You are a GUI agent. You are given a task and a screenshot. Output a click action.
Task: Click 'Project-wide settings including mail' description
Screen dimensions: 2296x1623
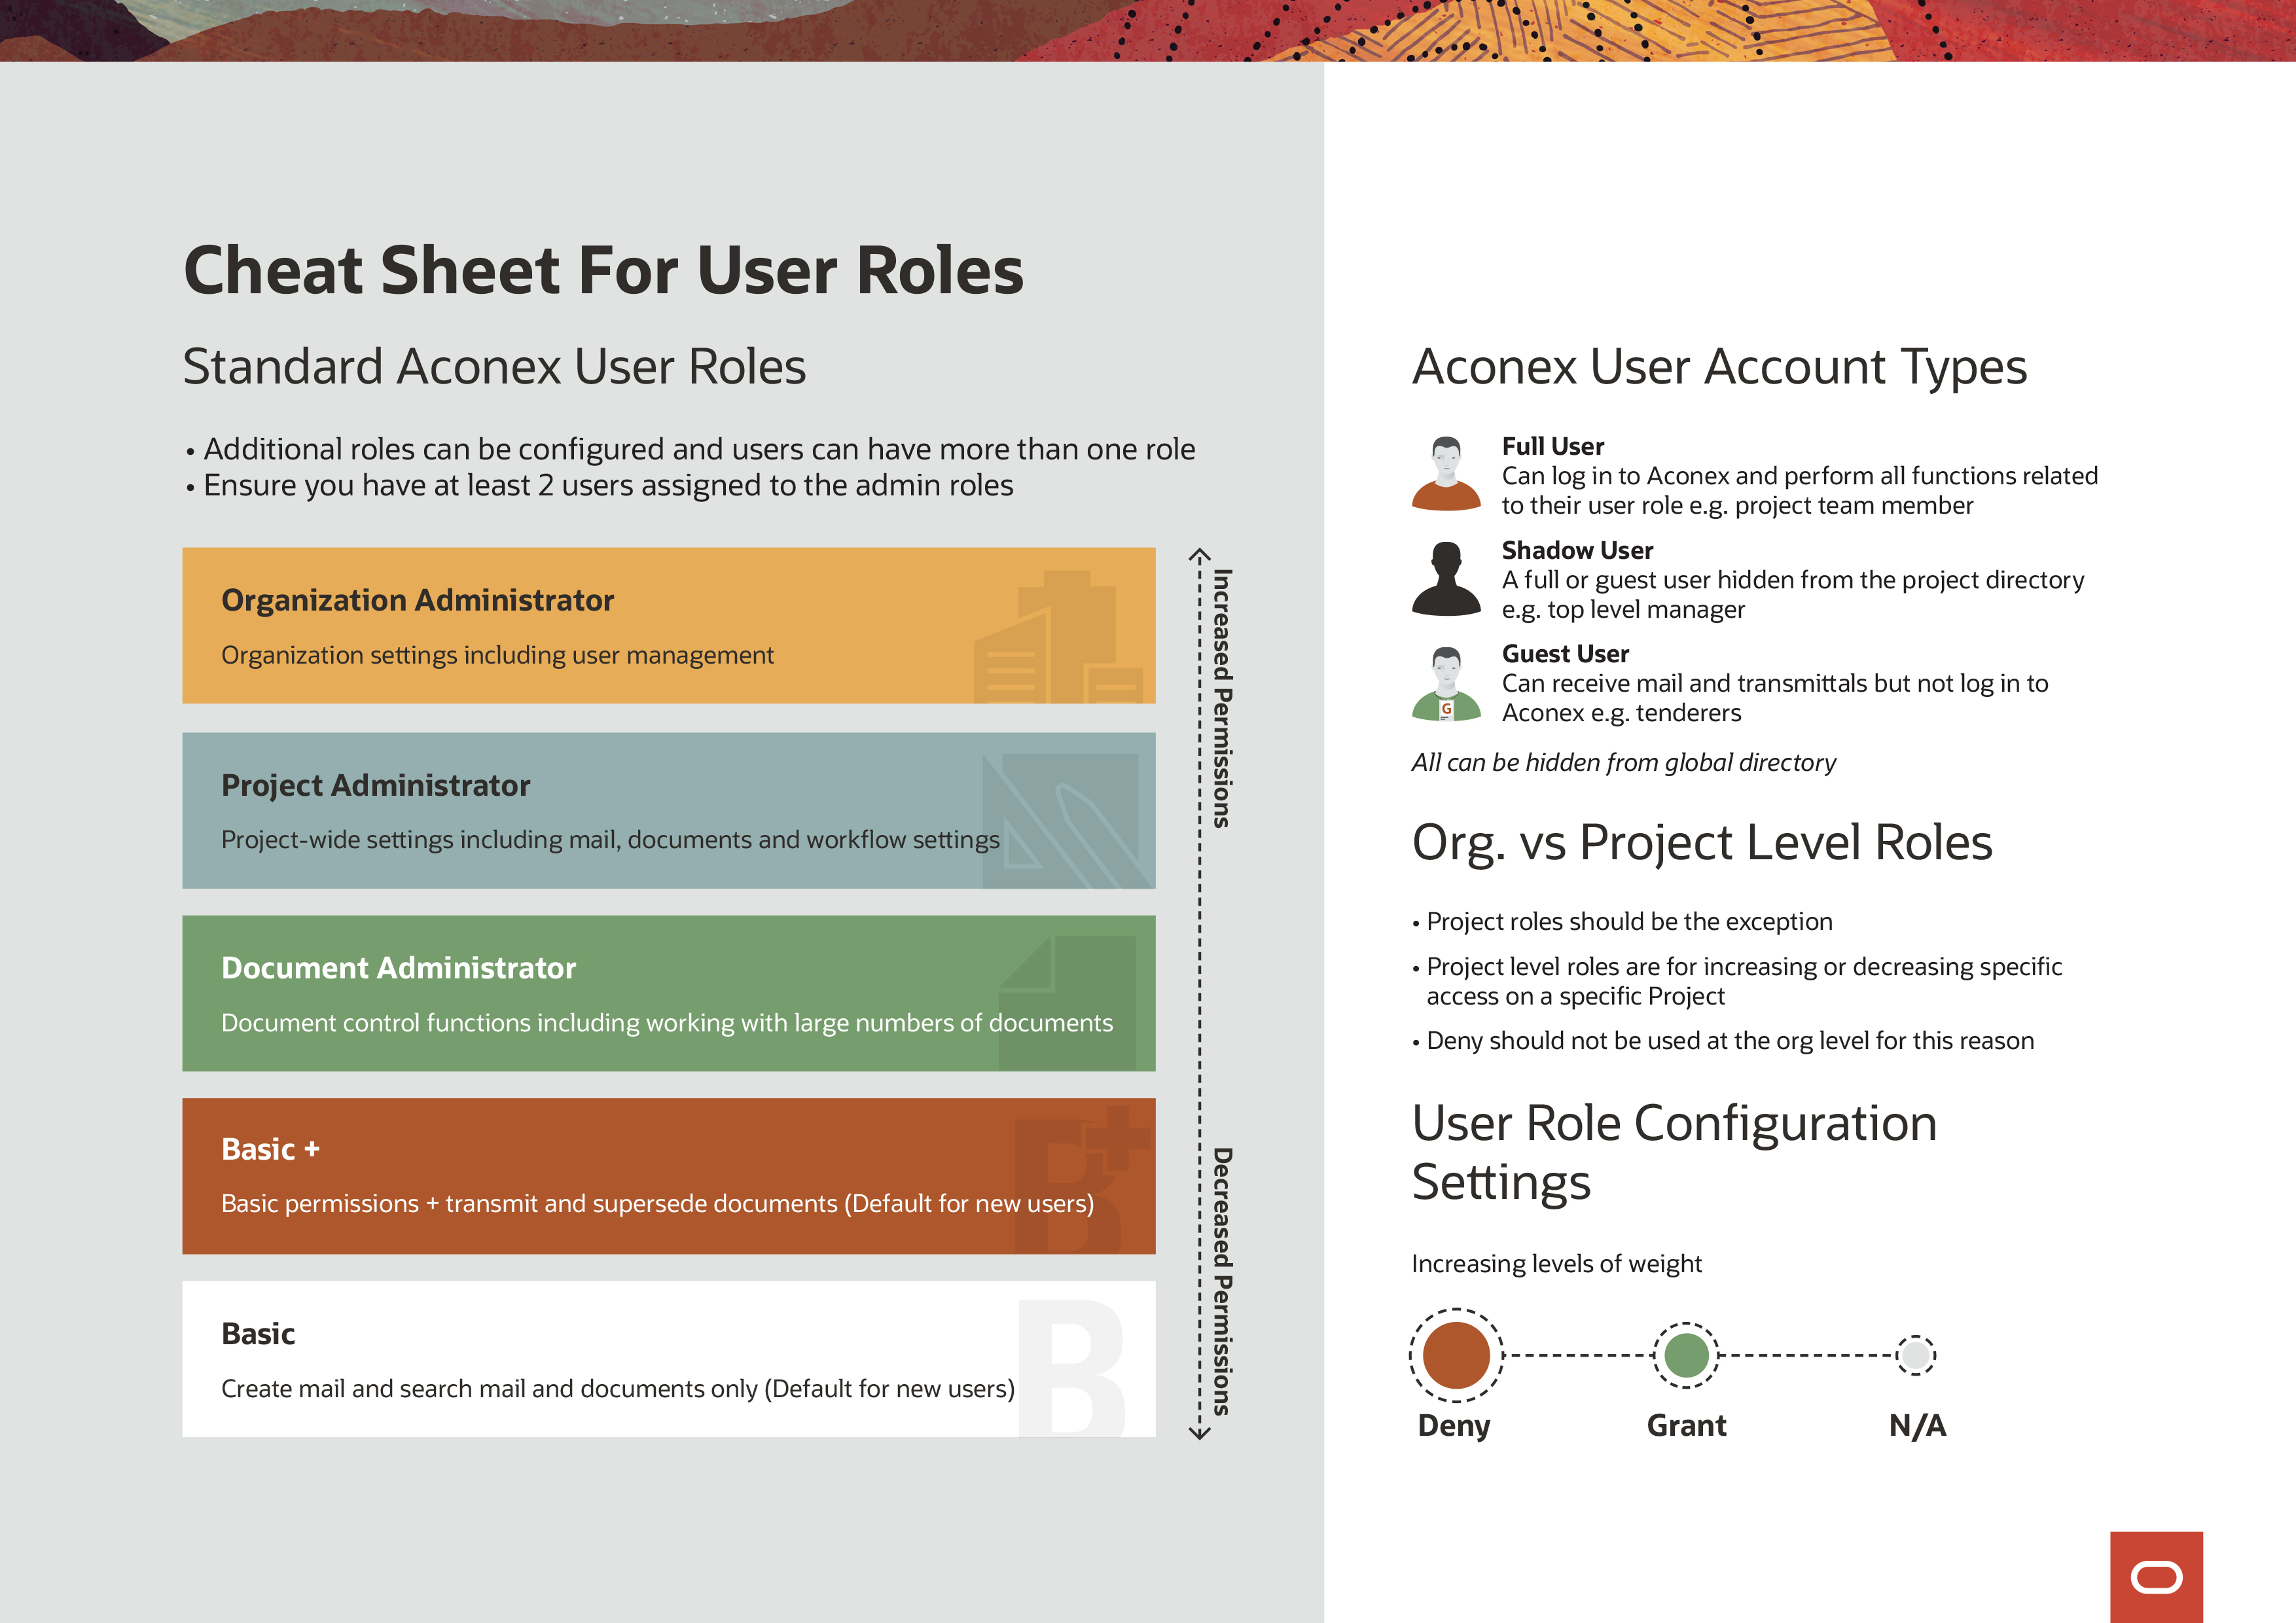[610, 840]
